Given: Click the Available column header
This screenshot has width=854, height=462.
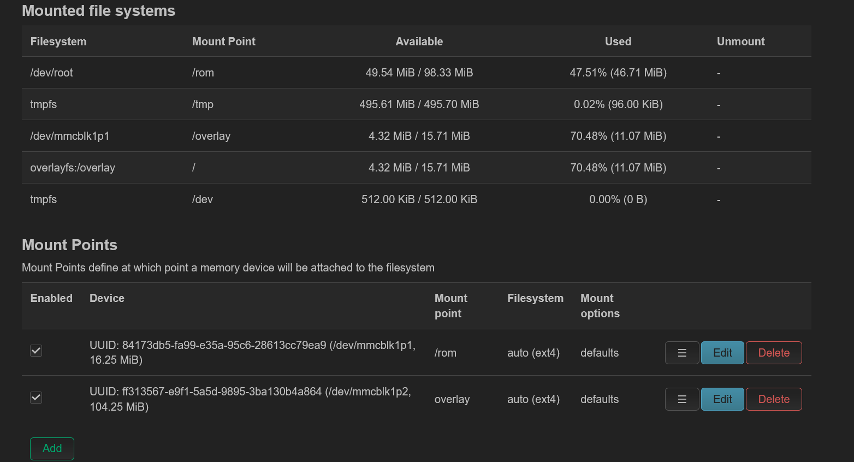Looking at the screenshot, I should point(419,42).
